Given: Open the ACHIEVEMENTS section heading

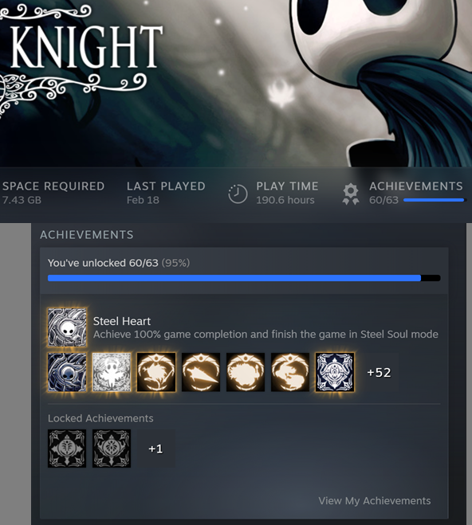Looking at the screenshot, I should click(x=87, y=235).
